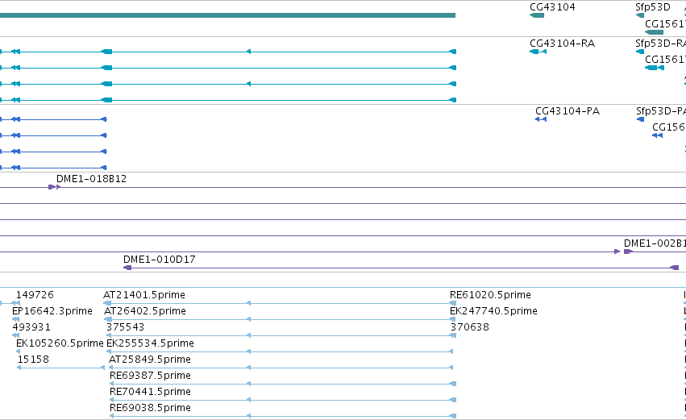Click the CG43104 gene arrow glyph
Viewport: 686px width, 420px height.
(x=537, y=15)
